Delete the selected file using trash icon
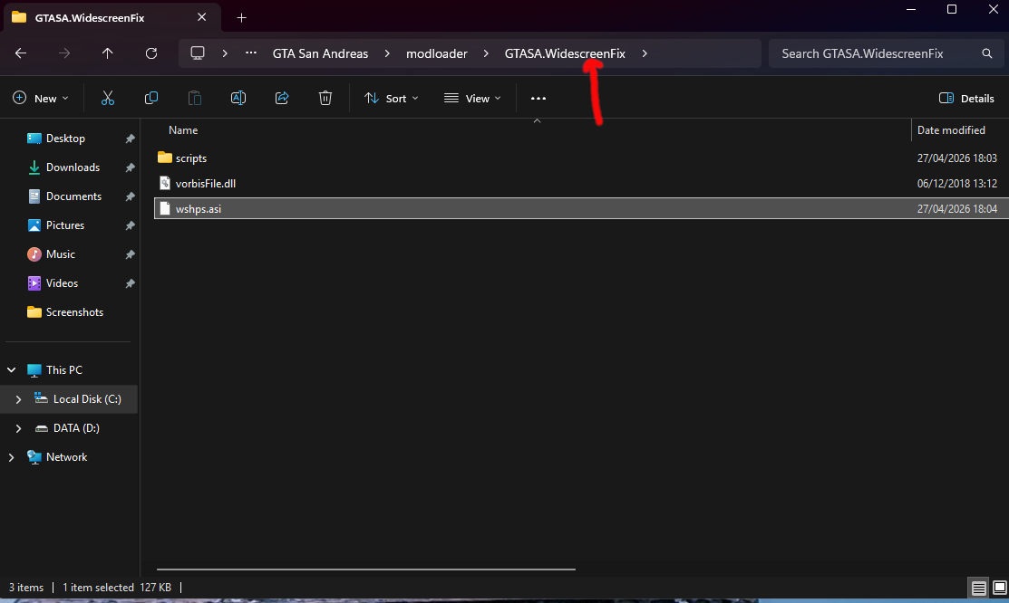Viewport: 1009px width, 603px height. (x=325, y=98)
